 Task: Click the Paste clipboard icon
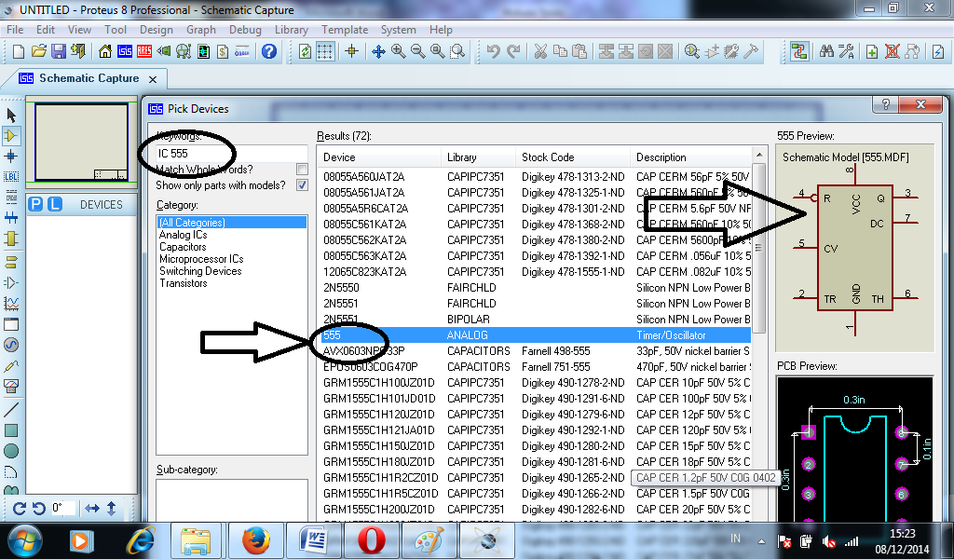579,51
